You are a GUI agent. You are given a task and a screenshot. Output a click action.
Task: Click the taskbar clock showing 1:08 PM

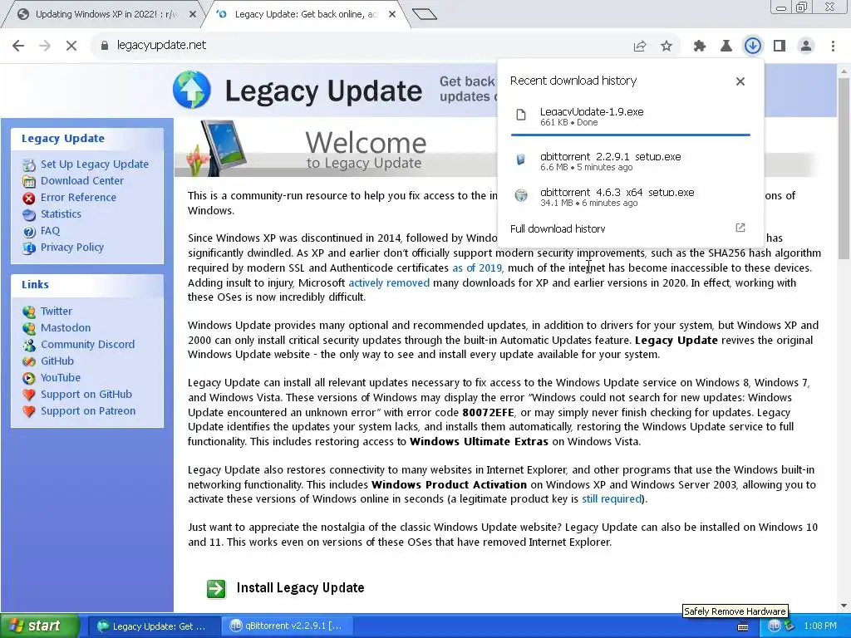(820, 626)
